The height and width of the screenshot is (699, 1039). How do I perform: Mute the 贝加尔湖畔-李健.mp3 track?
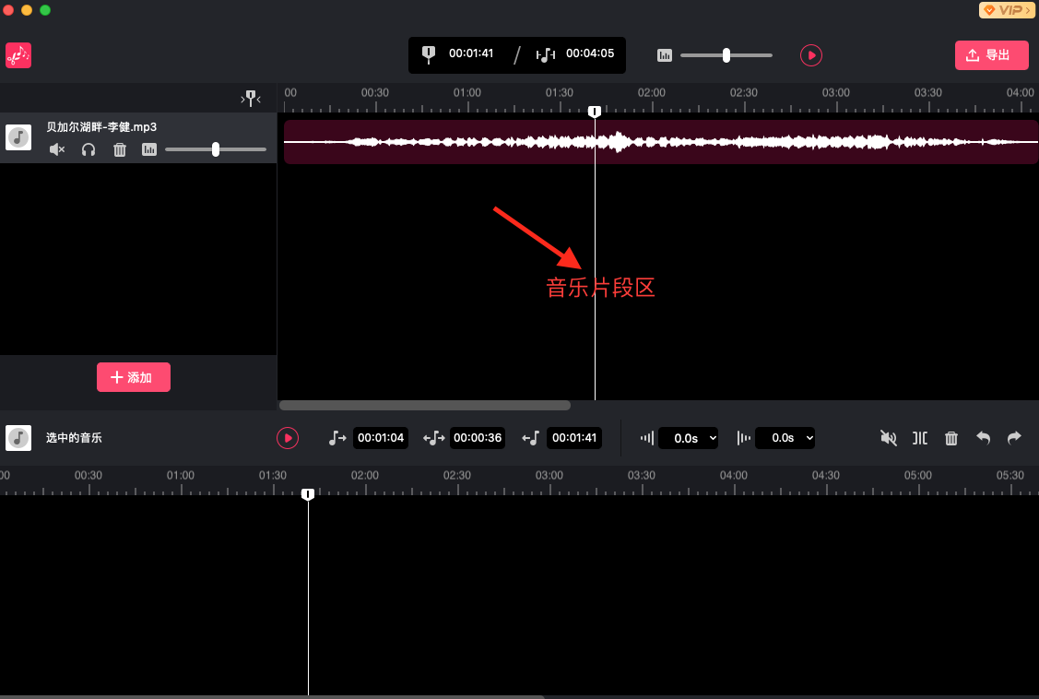[57, 149]
